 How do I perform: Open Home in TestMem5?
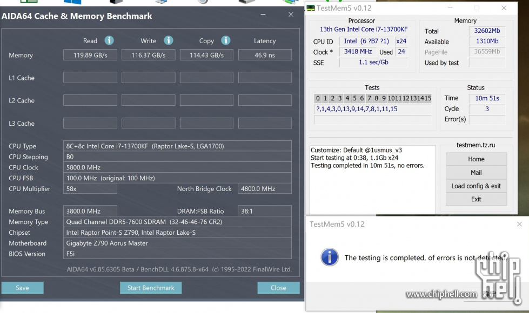tap(476, 159)
